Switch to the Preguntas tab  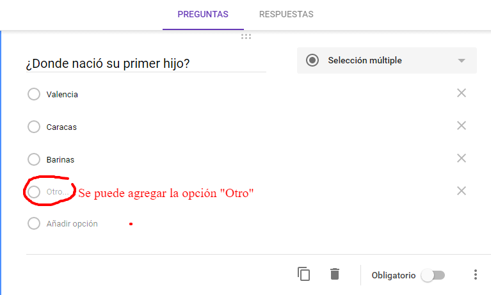[x=203, y=14]
